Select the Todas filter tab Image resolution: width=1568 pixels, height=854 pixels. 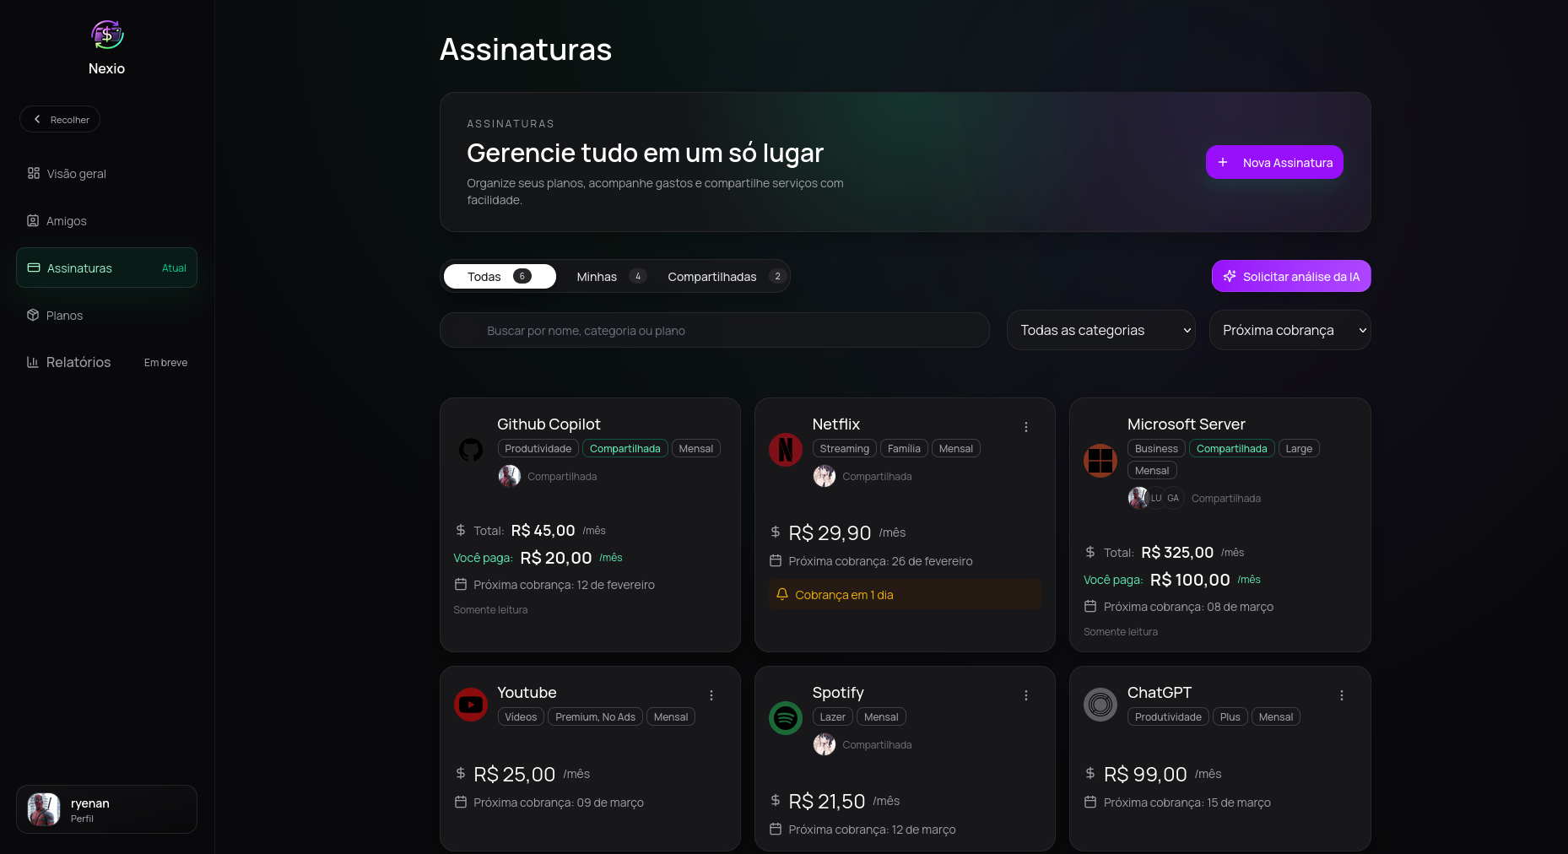pos(500,277)
